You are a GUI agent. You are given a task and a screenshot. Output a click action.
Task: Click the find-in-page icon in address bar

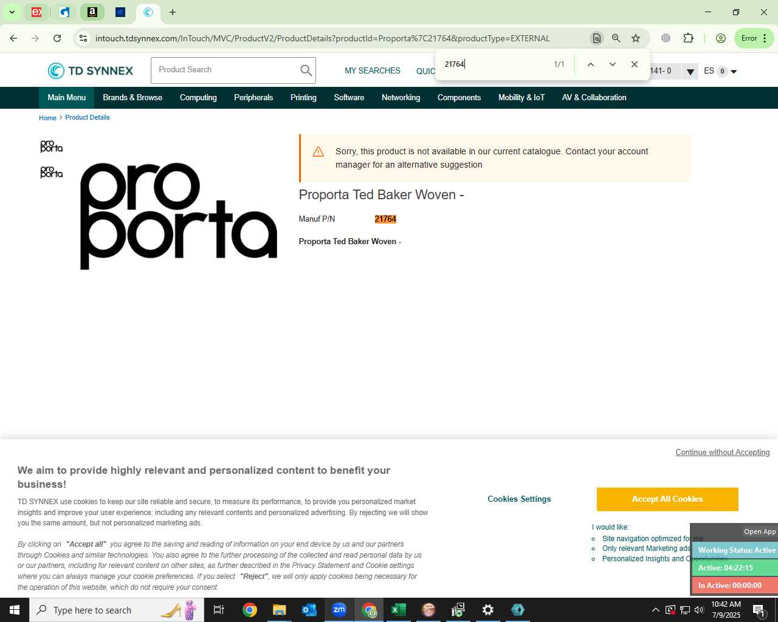tap(596, 38)
